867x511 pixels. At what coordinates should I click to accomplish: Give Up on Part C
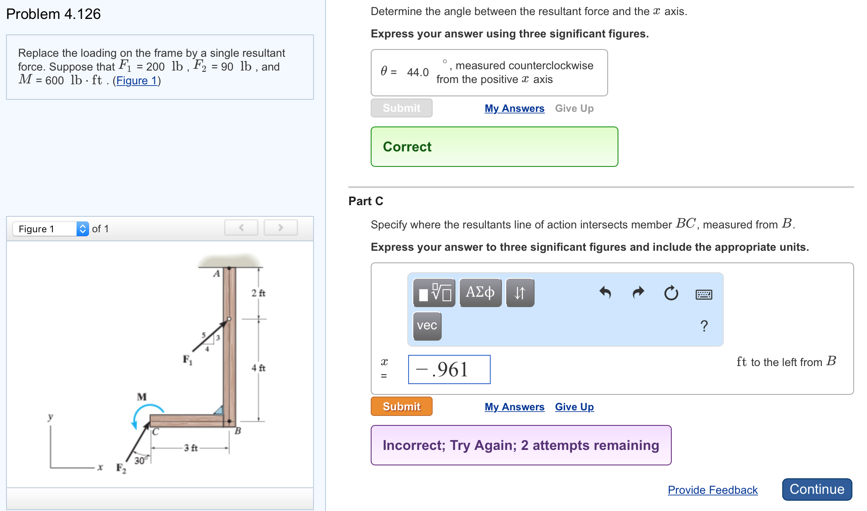pos(574,407)
